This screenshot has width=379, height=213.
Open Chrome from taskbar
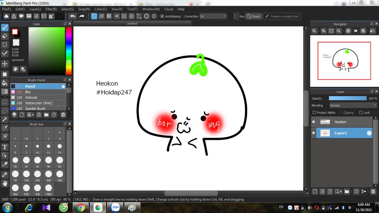coord(80,207)
